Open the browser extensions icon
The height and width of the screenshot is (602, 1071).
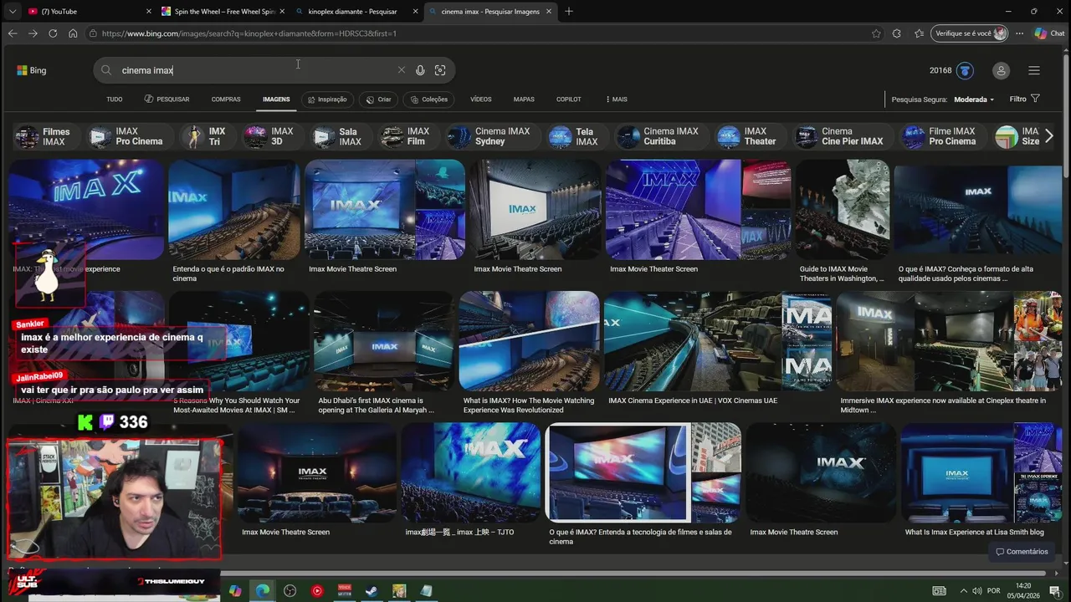897,33
